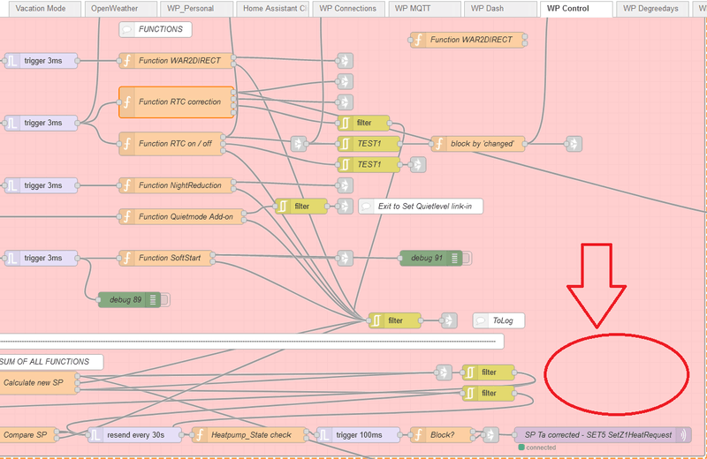Click the function icon on Function Quietmode Add-on

[x=127, y=216]
